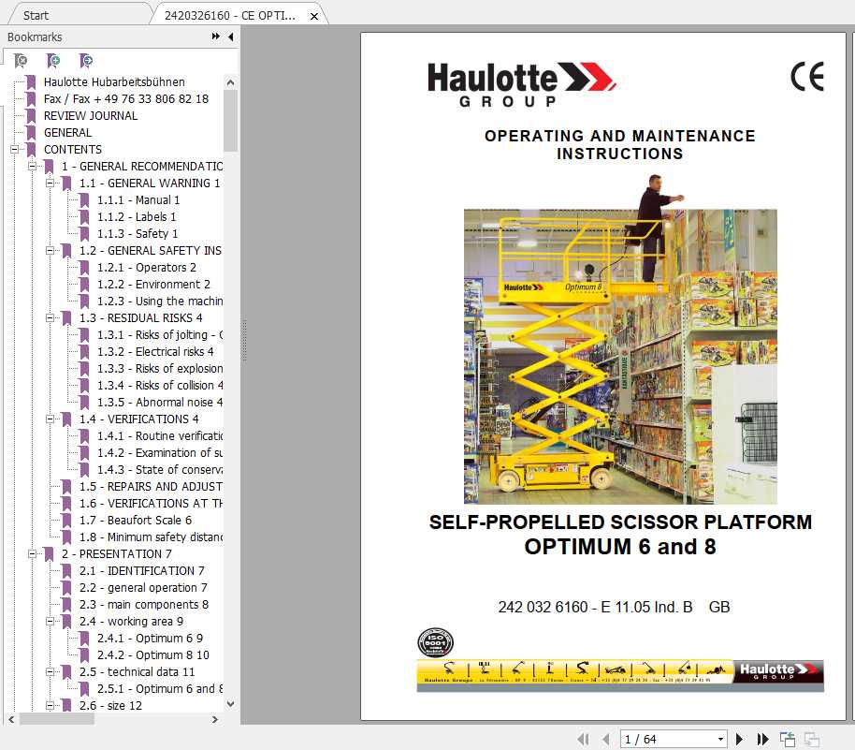Viewport: 855px width, 750px height.
Task: Click the expand bookmark icon with plus
Action: click(x=53, y=60)
